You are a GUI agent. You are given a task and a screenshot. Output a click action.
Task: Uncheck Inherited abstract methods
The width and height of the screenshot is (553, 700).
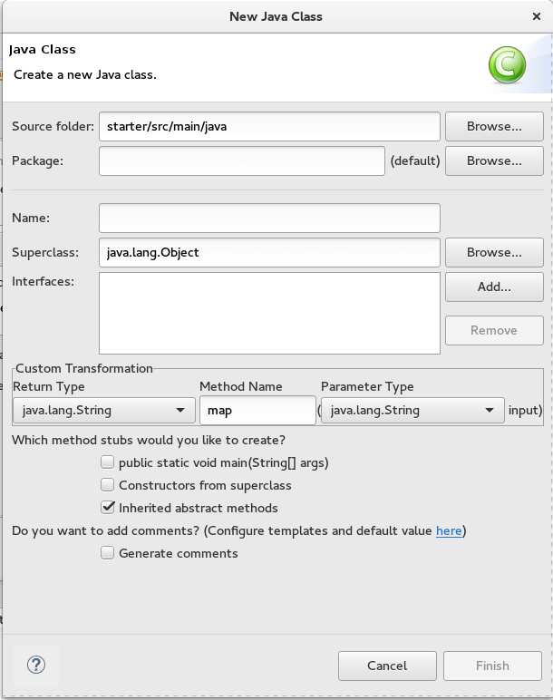108,508
